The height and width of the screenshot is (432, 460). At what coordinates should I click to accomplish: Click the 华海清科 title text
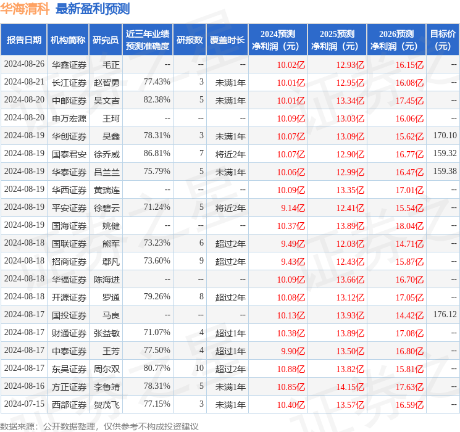[x=25, y=9]
